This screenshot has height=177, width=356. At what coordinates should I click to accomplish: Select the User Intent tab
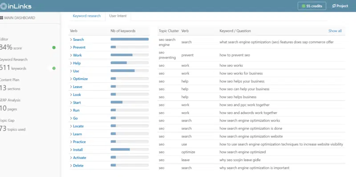pos(118,16)
